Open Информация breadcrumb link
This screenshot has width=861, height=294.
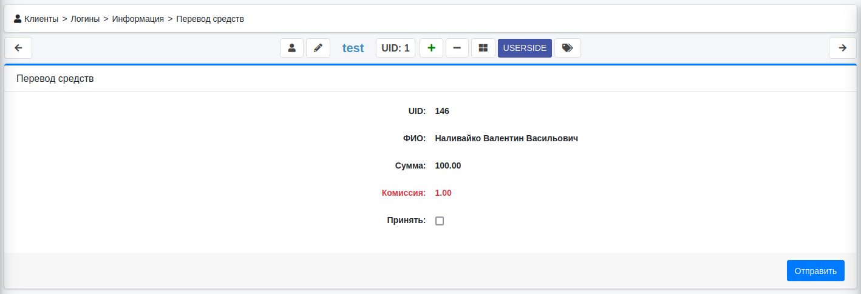pos(138,19)
